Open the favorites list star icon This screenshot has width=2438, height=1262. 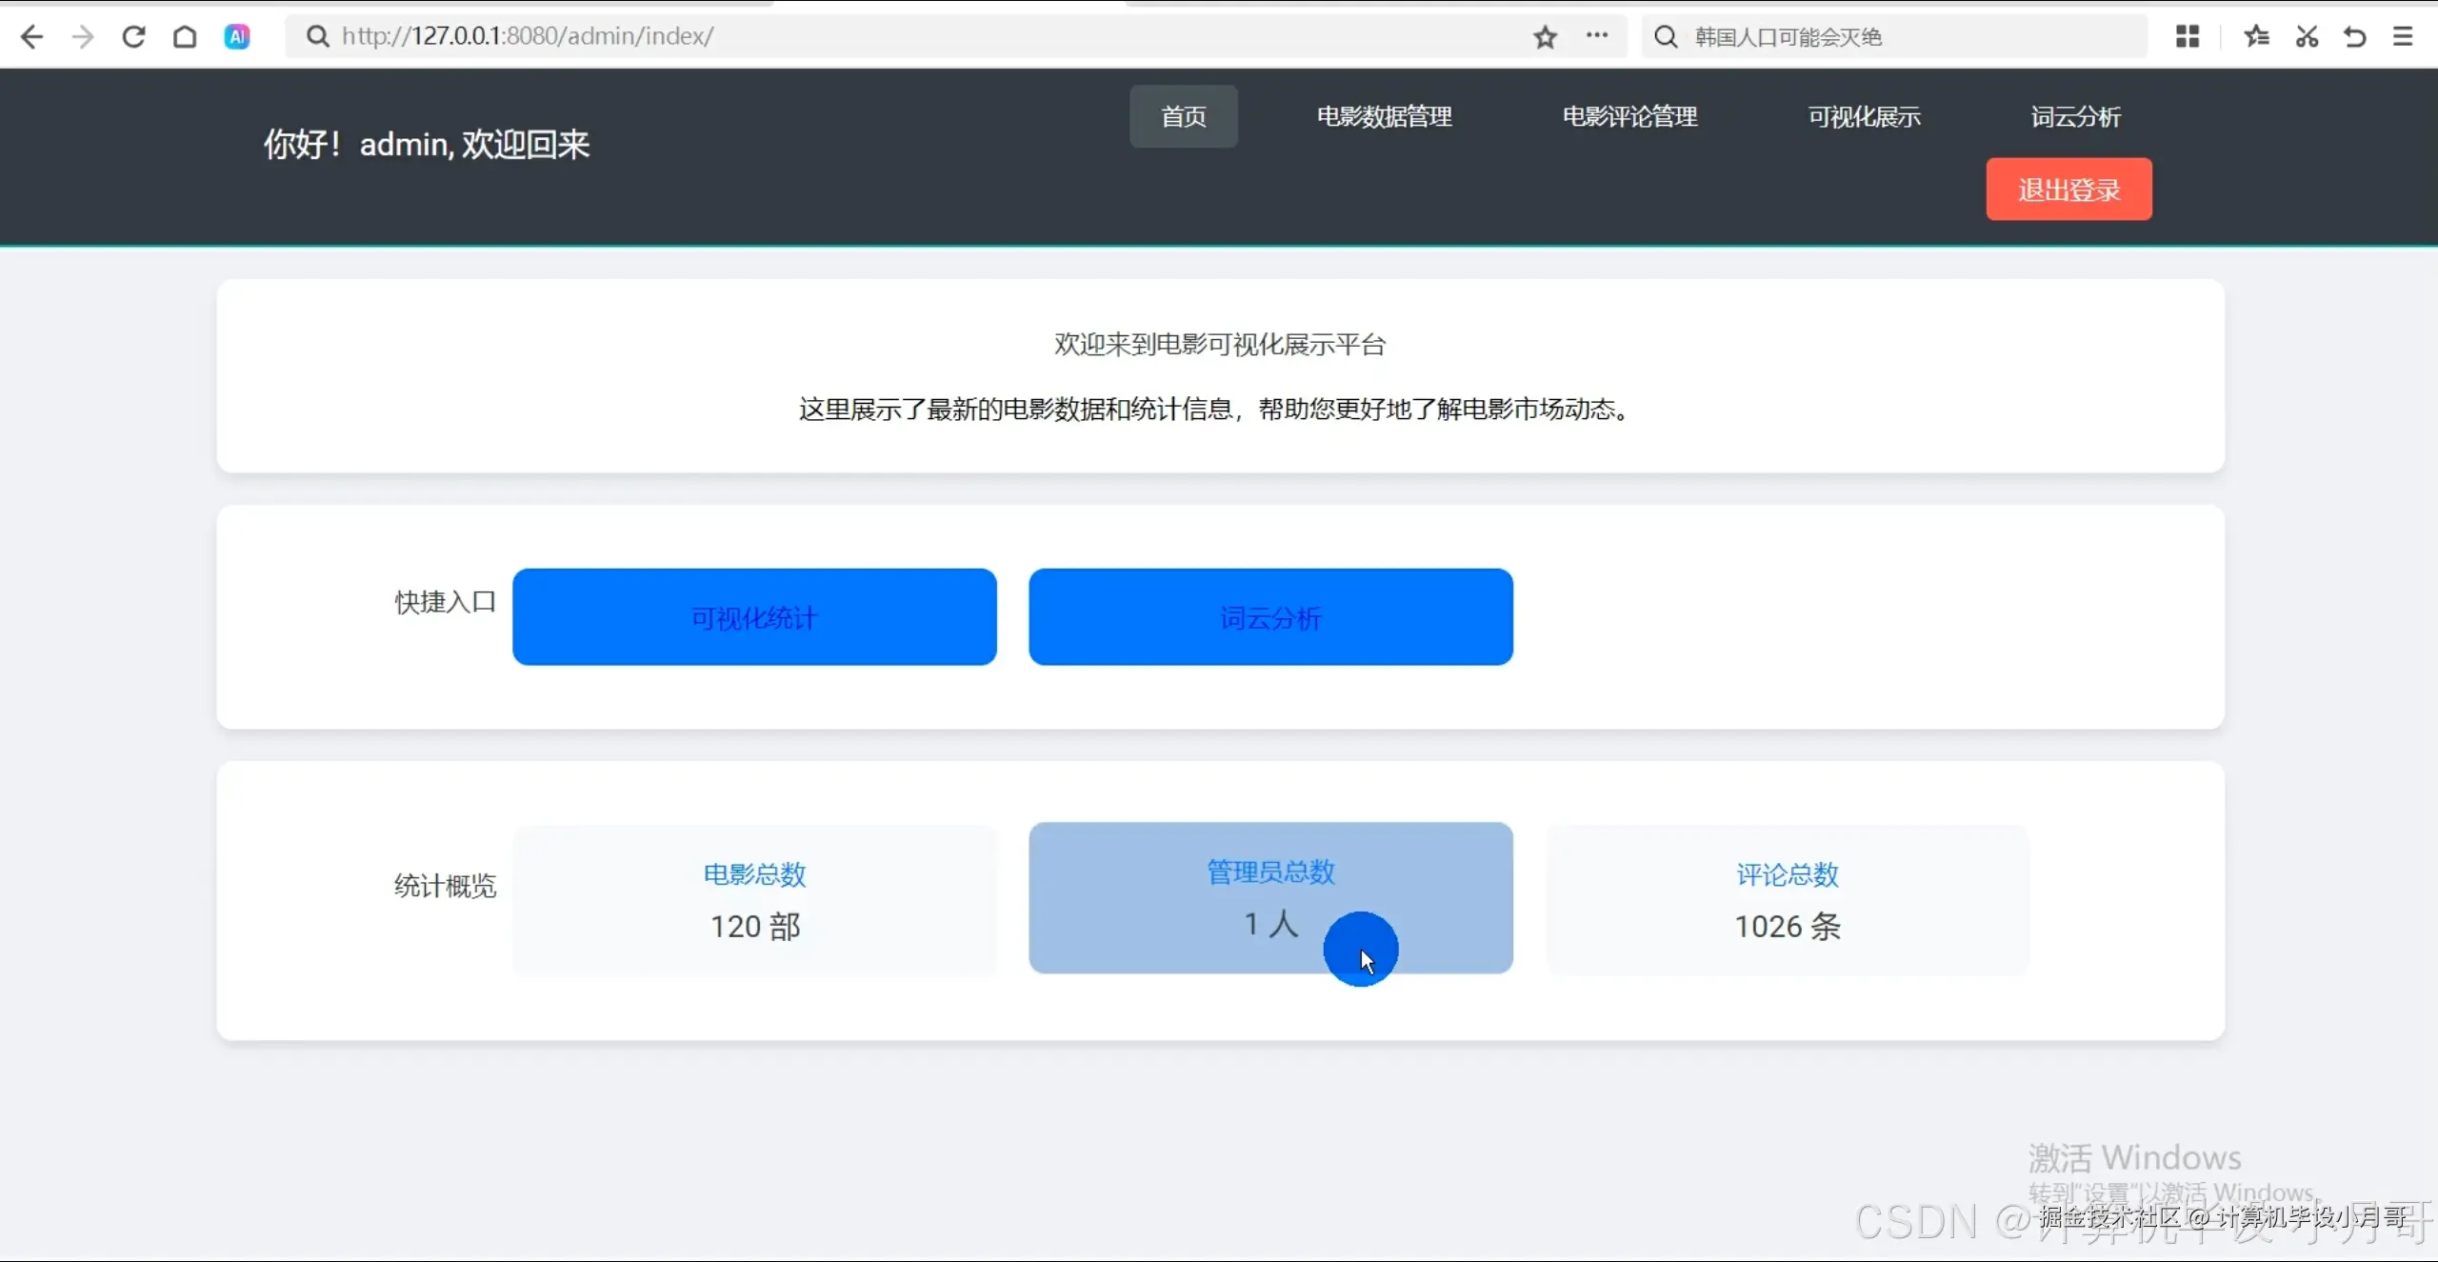point(2256,36)
